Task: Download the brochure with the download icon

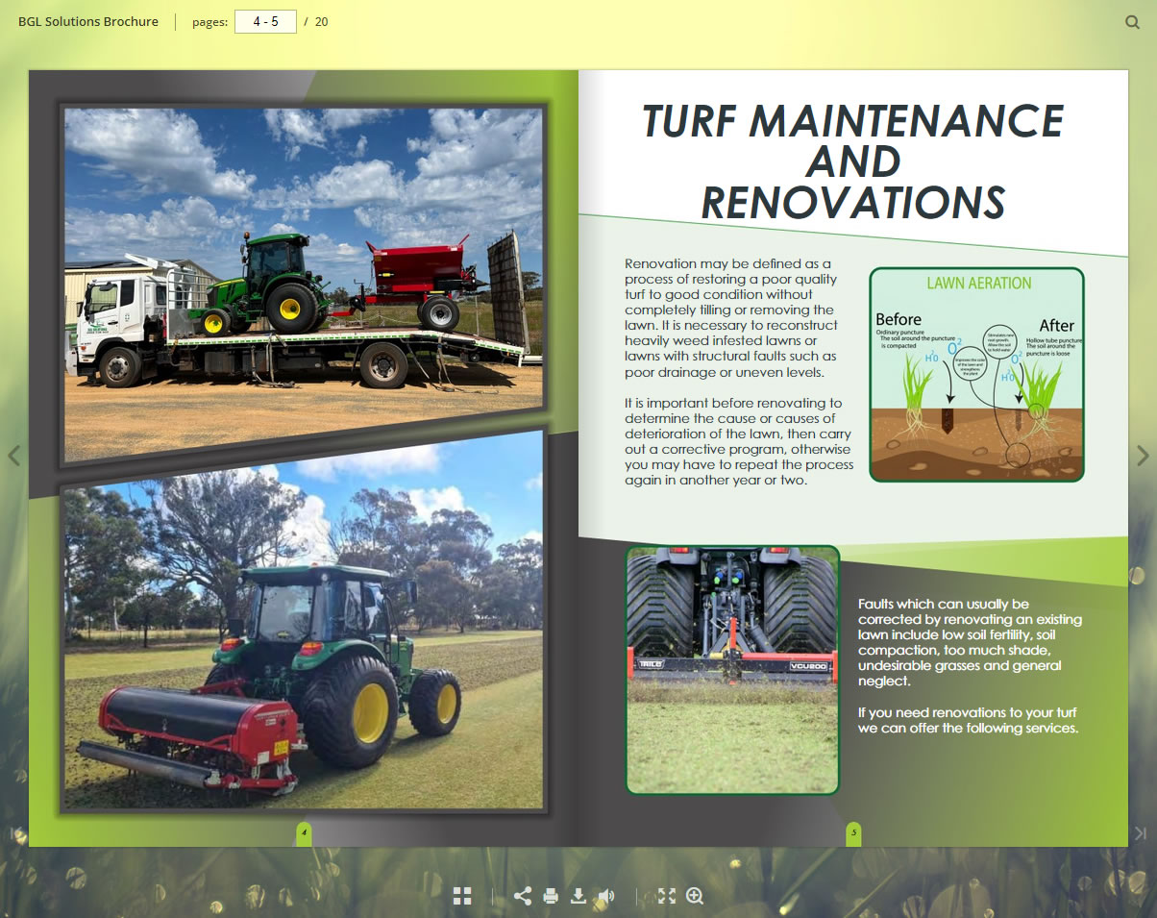Action: click(x=578, y=896)
